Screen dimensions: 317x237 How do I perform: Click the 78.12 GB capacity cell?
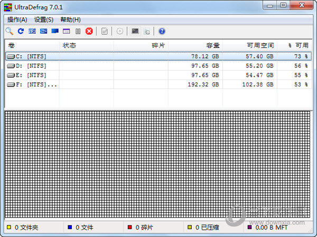tap(205, 56)
